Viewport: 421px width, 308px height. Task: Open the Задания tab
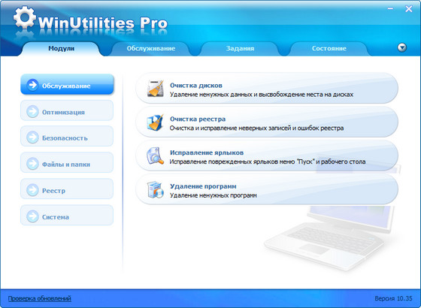coord(240,49)
